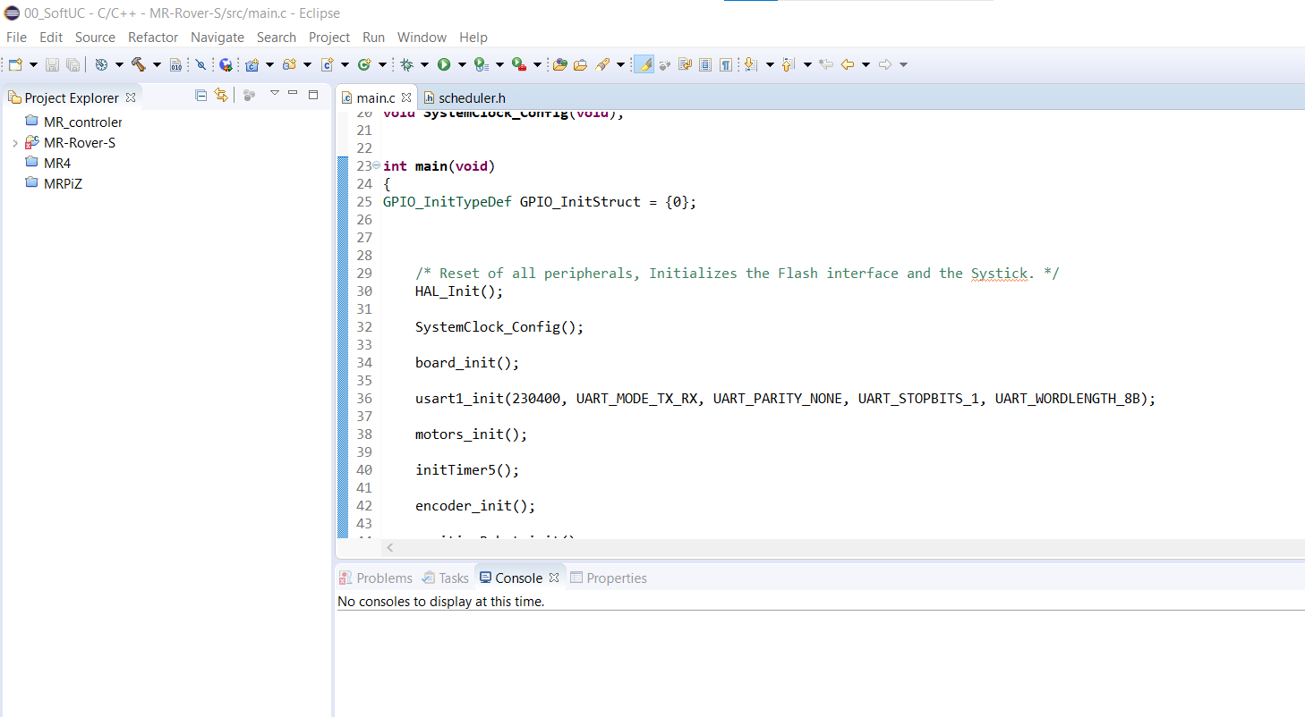Toggle Link with Editor in Project Explorer
Screen dimensions: 1305x717
point(221,95)
